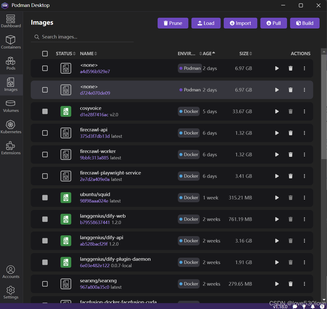The width and height of the screenshot is (327, 309).
Task: Open more actions for firecrawl-api
Action: pyautogui.click(x=304, y=133)
